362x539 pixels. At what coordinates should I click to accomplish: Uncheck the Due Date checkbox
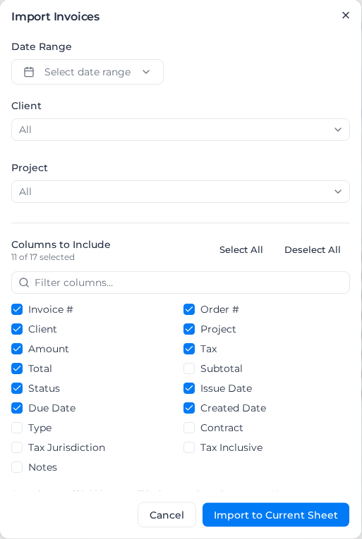[17, 408]
